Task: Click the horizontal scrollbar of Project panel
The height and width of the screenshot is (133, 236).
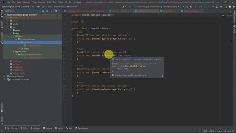Action: (x=22, y=125)
